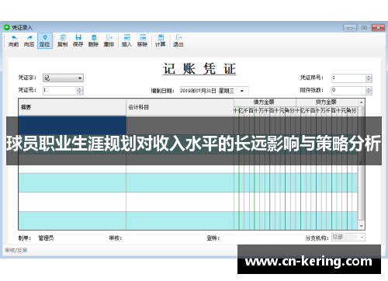The width and height of the screenshot is (388, 281).
Task: Save voucher with 保存 floppy icon
Action: pos(78,37)
